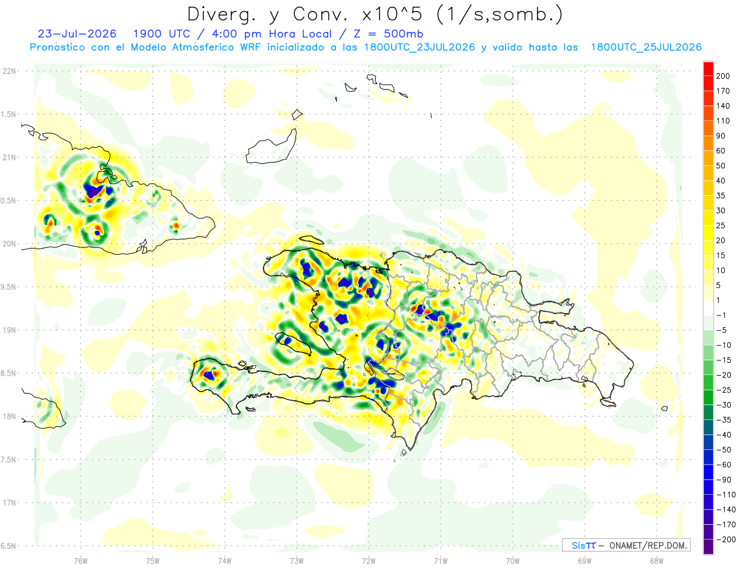The width and height of the screenshot is (737, 569).
Task: Click colorbar value "-5"
Action: tap(722, 330)
